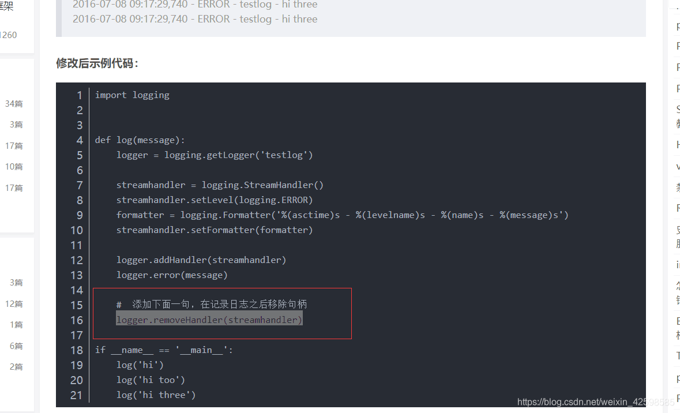Click the if __name__ == '__main__' line
This screenshot has width=680, height=413.
pyautogui.click(x=164, y=350)
